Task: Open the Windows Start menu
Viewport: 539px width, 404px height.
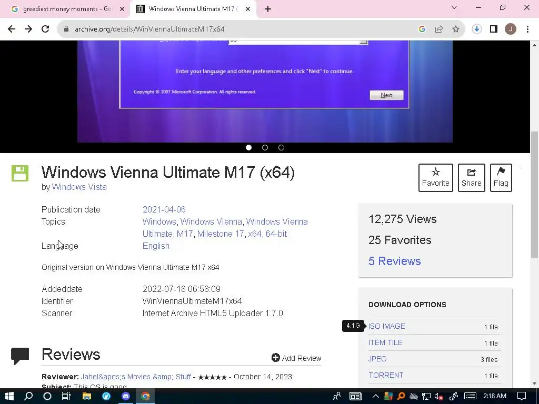Action: tap(9, 396)
